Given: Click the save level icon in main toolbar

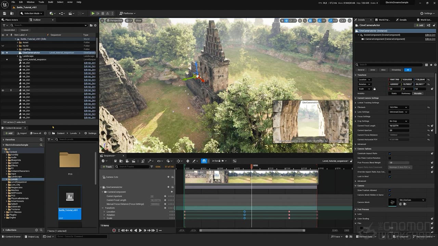Looking at the screenshot, I should pyautogui.click(x=5, y=13).
